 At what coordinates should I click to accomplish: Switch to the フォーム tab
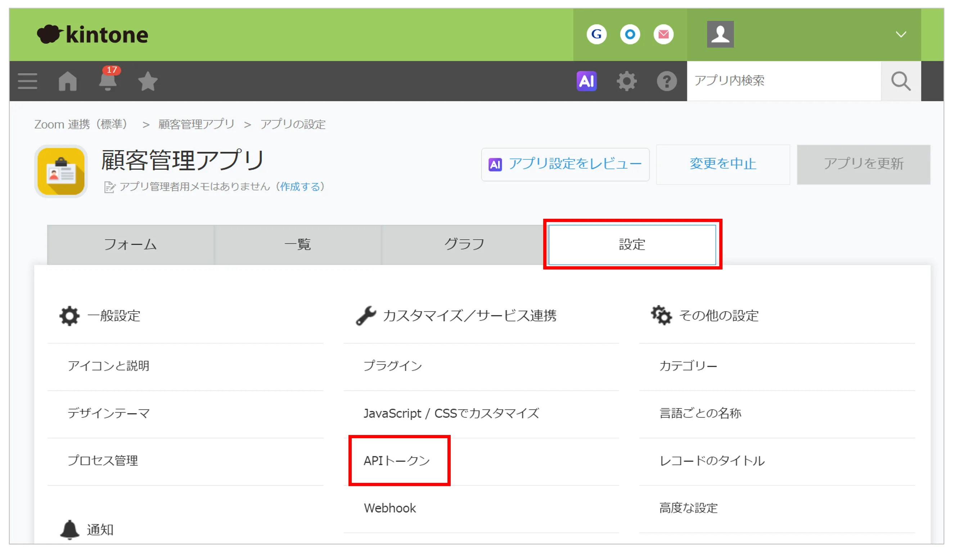tap(130, 245)
